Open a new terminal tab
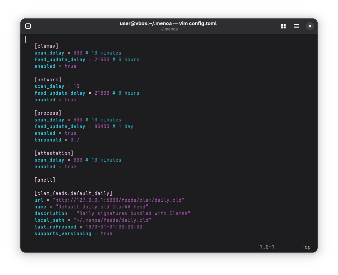 coord(28,26)
